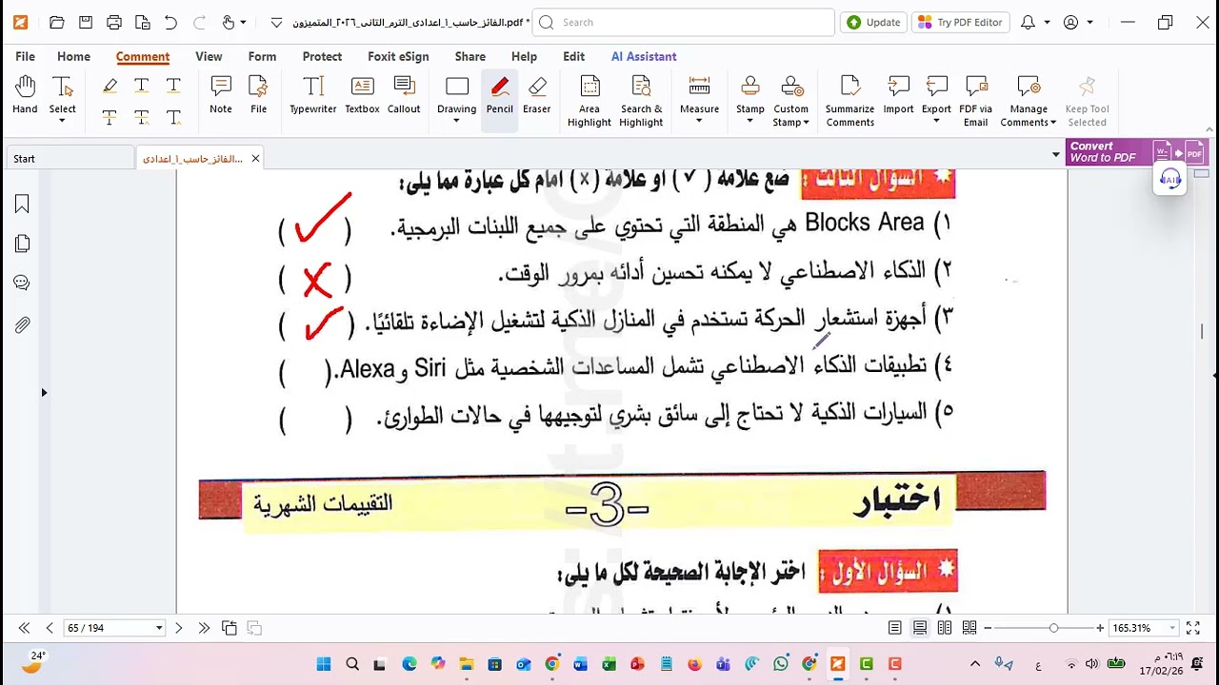Switch to facing pages view
The height and width of the screenshot is (685, 1219).
click(945, 628)
